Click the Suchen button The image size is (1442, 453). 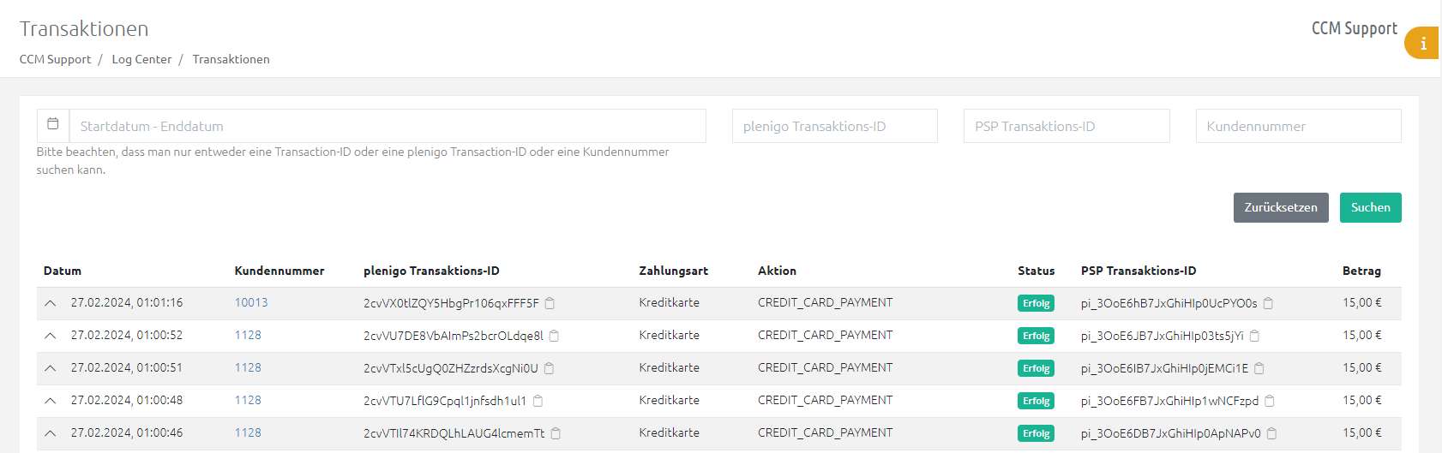[1370, 207]
